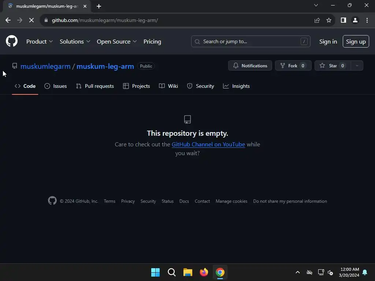
Task: Switch to the Pull requests tab
Action: pos(95,86)
